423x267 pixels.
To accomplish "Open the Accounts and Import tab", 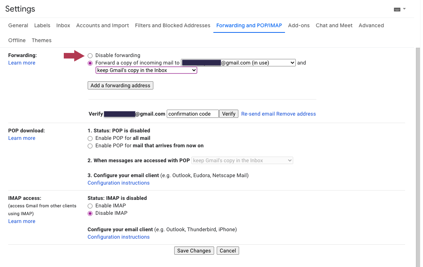I will click(x=102, y=25).
